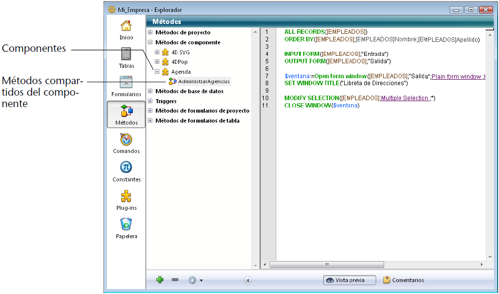
Task: Toggle the Vista previa button
Action: pos(349,280)
